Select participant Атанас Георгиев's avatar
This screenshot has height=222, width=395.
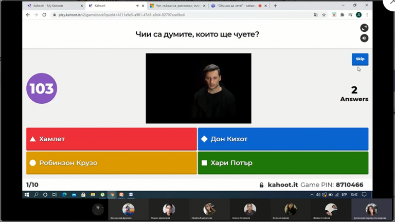[250, 209]
